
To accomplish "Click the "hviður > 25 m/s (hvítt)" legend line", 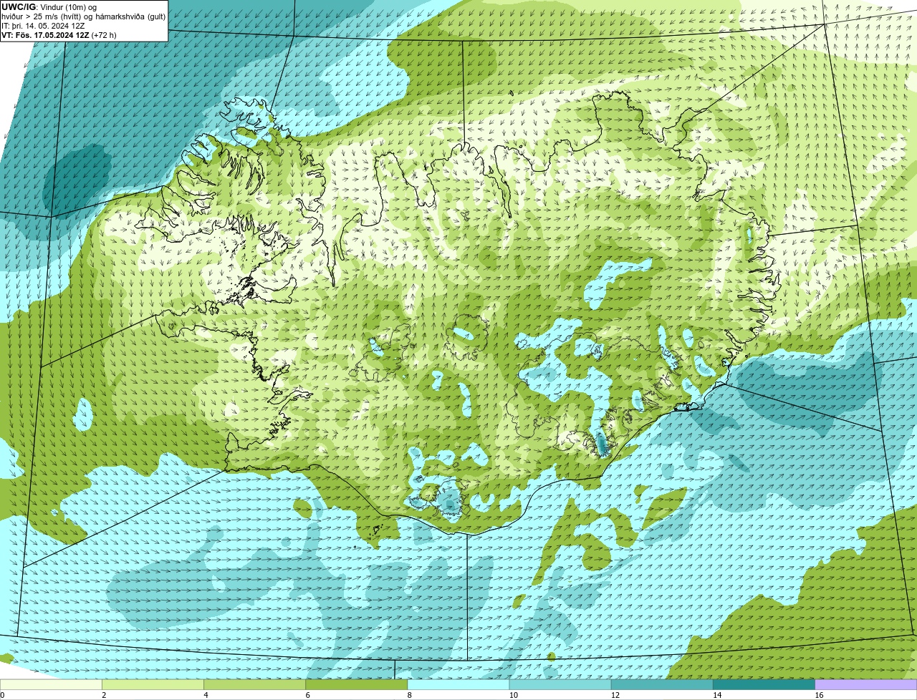I will tap(84, 16).
